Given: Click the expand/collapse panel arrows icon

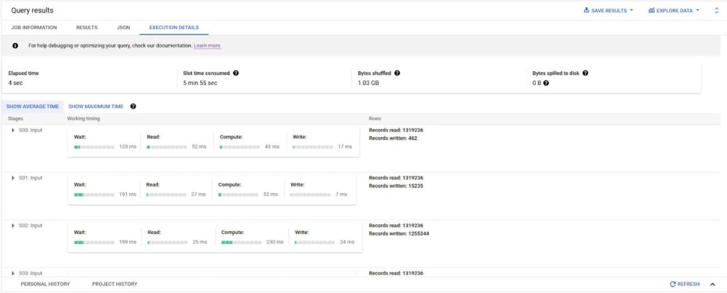Looking at the screenshot, I should 716,11.
